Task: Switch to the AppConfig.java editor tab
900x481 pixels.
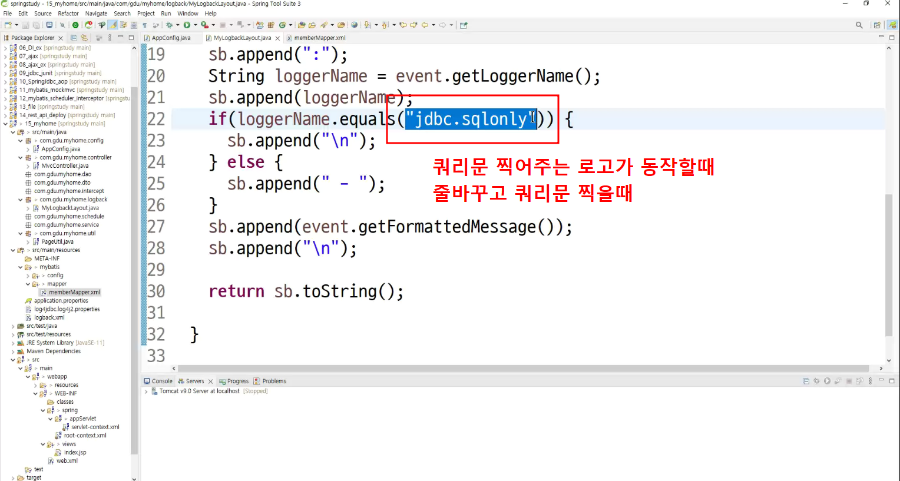Action: tap(171, 38)
